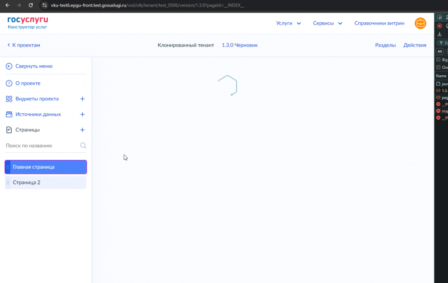Viewport: 448px width, 283px height.
Task: Open site info icon in address bar
Action: point(44,5)
